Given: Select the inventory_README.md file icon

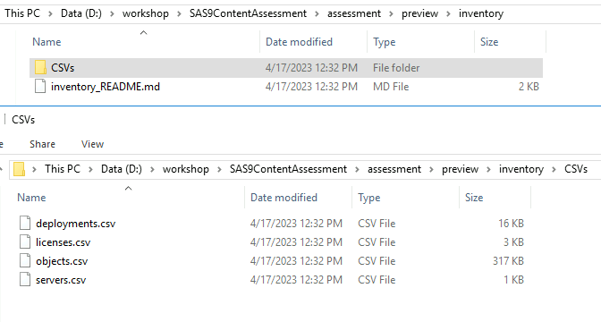Looking at the screenshot, I should coord(40,86).
